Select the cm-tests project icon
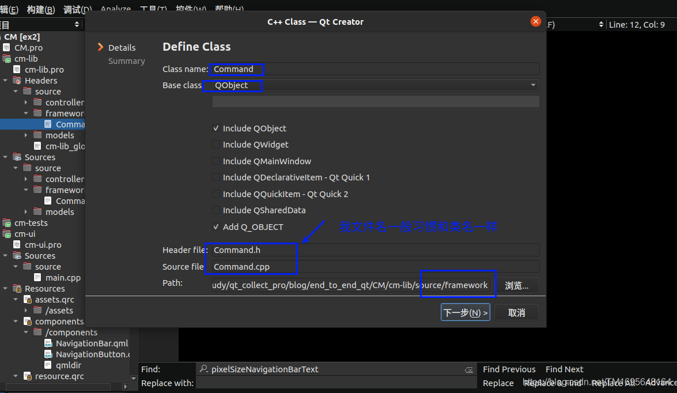The height and width of the screenshot is (393, 677). pyautogui.click(x=6, y=223)
